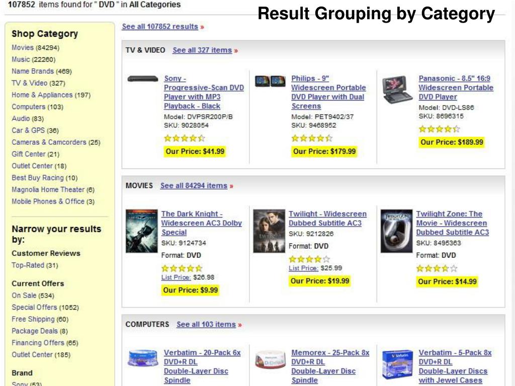Open Twilight Widescreen Dubbed Subtitle link
This screenshot has width=515, height=386.
[327, 218]
